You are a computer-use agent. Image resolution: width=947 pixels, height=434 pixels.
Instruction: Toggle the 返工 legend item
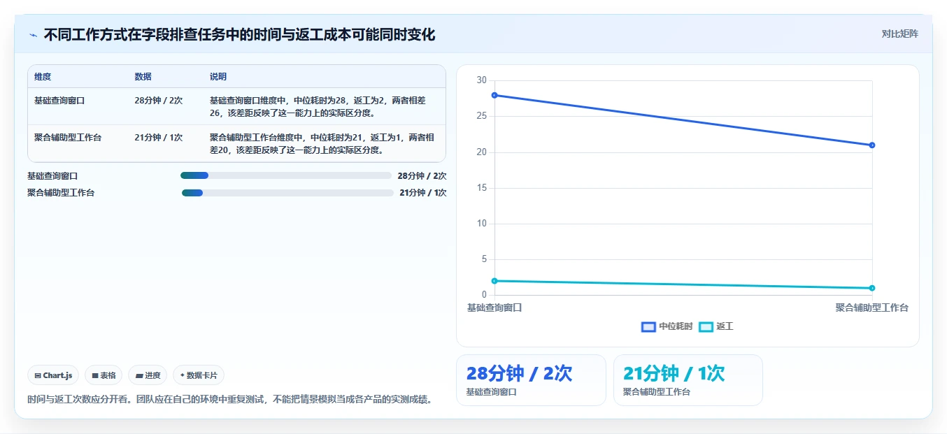[x=716, y=326]
